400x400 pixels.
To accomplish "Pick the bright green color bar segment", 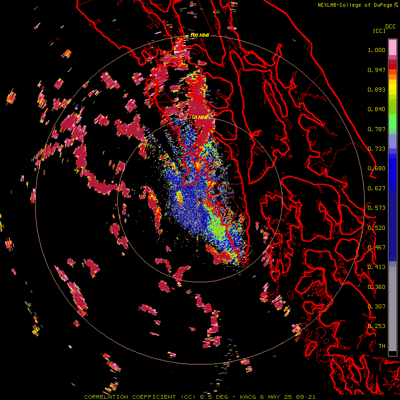I will click(392, 121).
